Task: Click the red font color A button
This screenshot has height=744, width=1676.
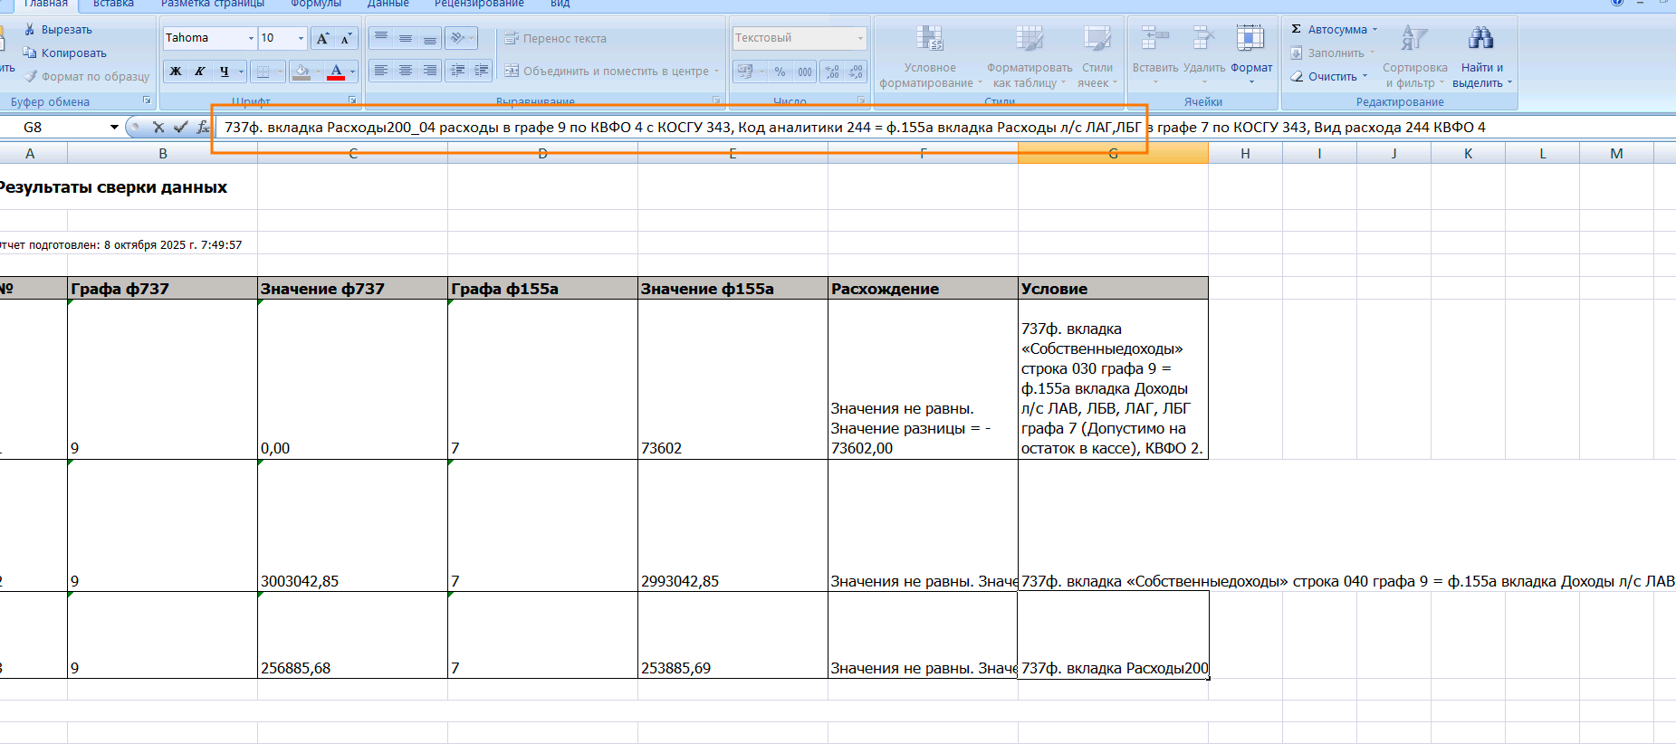Action: [x=336, y=72]
